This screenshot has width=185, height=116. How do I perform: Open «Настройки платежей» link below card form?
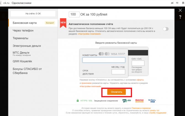point(90,86)
